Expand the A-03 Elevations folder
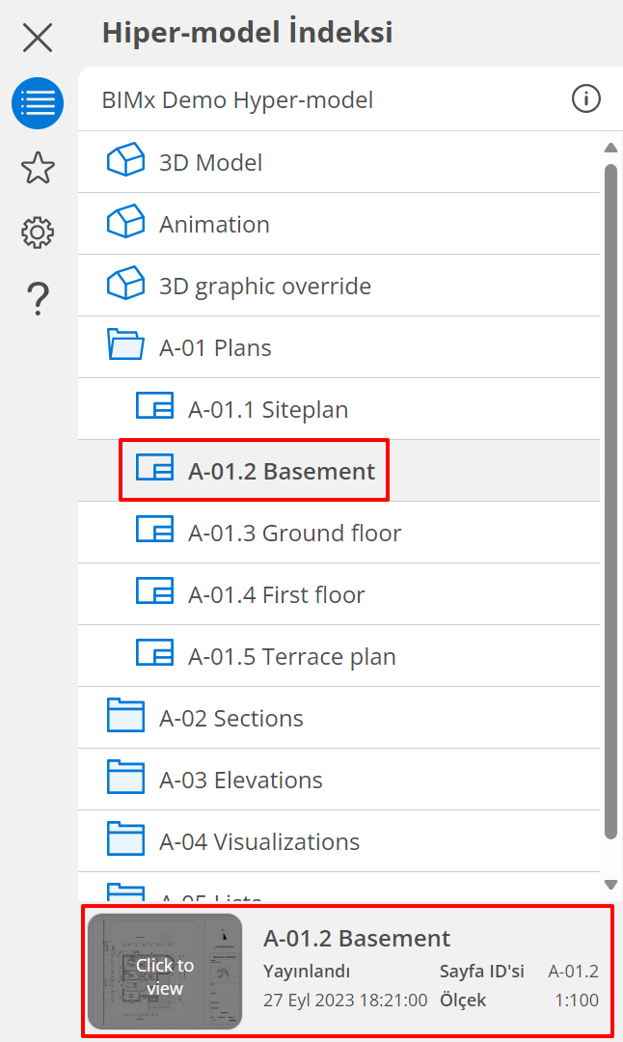623x1042 pixels. (x=240, y=780)
